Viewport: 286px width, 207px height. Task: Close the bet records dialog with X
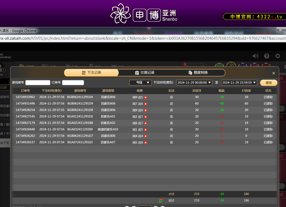[274, 73]
